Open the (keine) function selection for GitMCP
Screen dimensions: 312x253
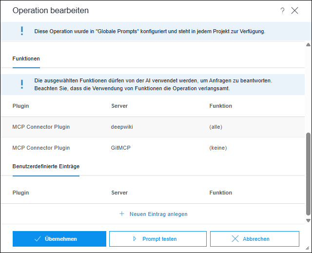click(218, 148)
